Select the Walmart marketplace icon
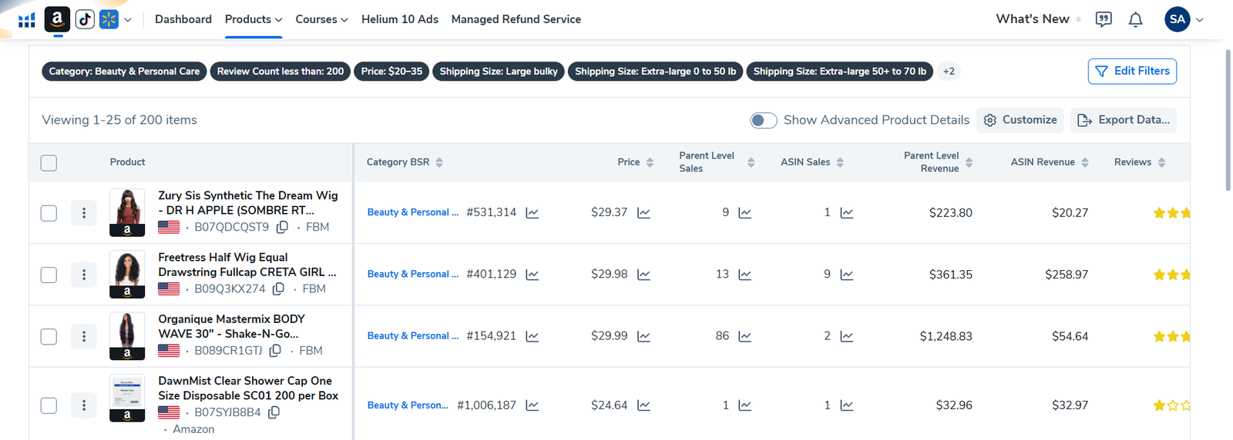Viewport: 1233px width, 440px height. click(109, 19)
